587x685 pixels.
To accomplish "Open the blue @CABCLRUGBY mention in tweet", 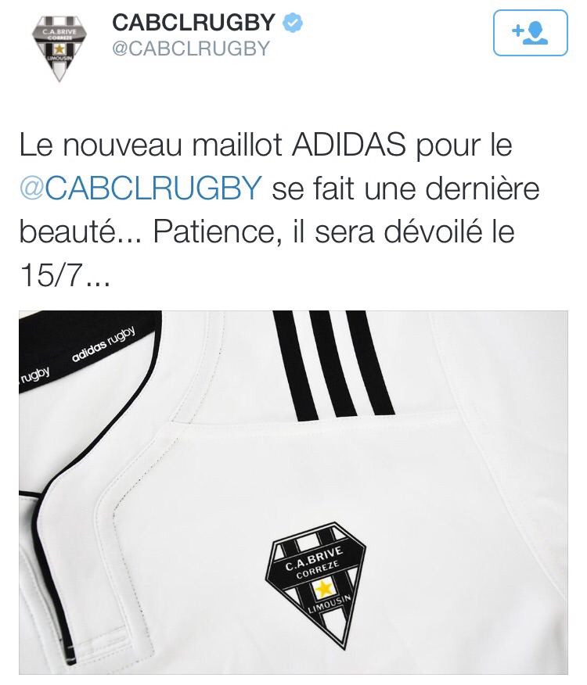I will (x=141, y=188).
